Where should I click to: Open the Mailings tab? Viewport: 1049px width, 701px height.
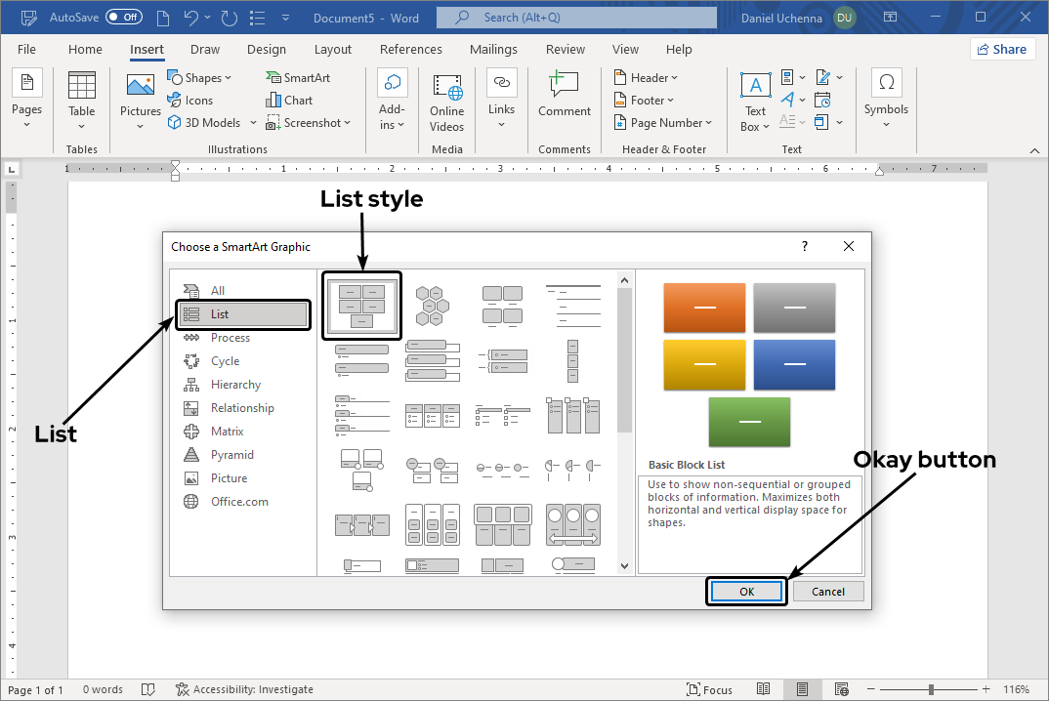pos(493,50)
